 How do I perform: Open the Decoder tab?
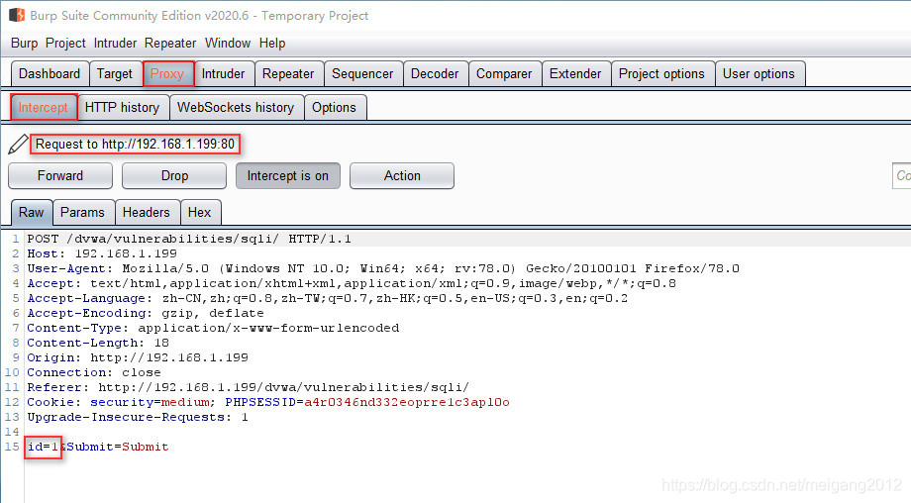point(435,73)
